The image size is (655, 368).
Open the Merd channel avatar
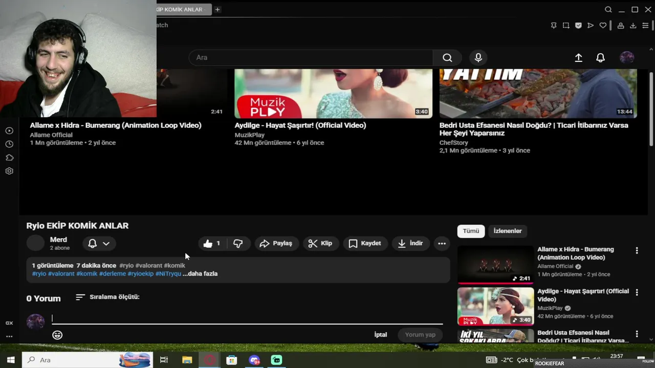point(35,243)
